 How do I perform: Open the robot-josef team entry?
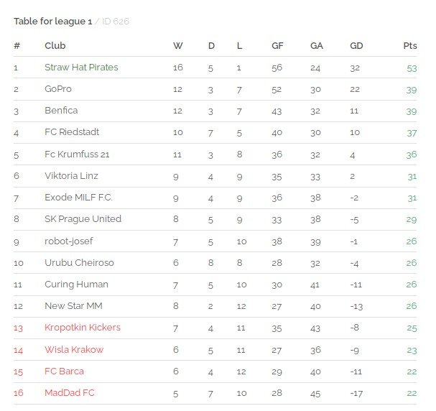coord(69,241)
